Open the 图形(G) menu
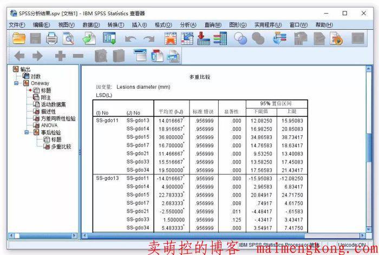The height and width of the screenshot is (255, 379). (238, 25)
